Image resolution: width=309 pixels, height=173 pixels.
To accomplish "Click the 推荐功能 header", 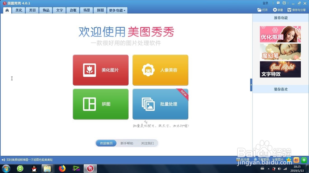I will pos(281,18).
